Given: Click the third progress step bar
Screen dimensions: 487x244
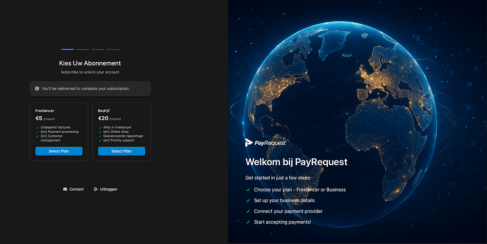Looking at the screenshot, I should click(98, 49).
